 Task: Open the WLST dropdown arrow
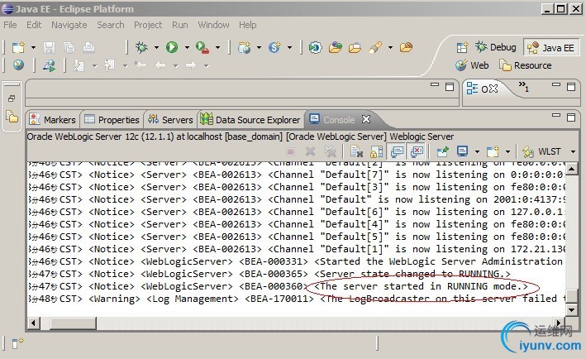[573, 152]
